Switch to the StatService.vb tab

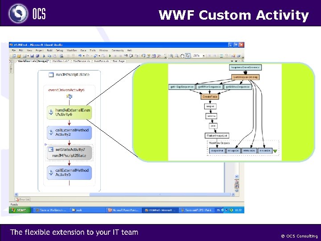pyautogui.click(x=81, y=61)
